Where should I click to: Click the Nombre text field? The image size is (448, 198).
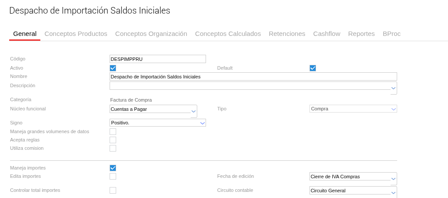click(x=253, y=77)
